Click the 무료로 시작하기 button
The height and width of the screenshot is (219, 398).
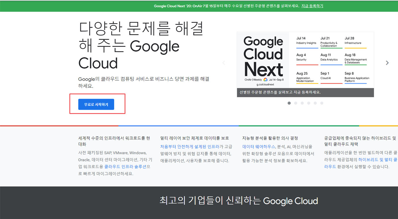(96, 104)
